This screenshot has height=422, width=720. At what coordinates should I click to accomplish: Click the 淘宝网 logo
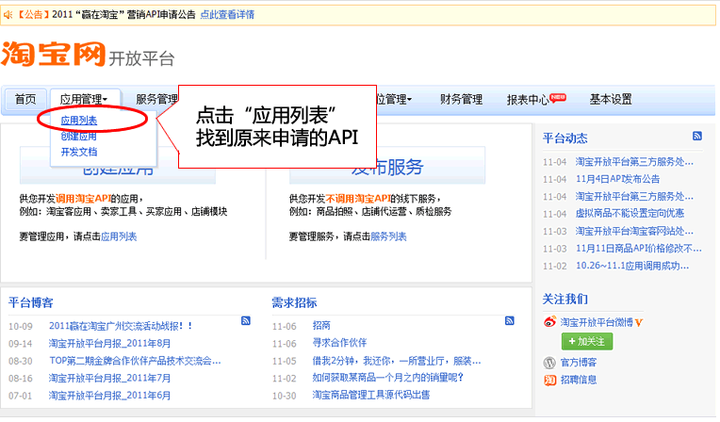click(54, 55)
